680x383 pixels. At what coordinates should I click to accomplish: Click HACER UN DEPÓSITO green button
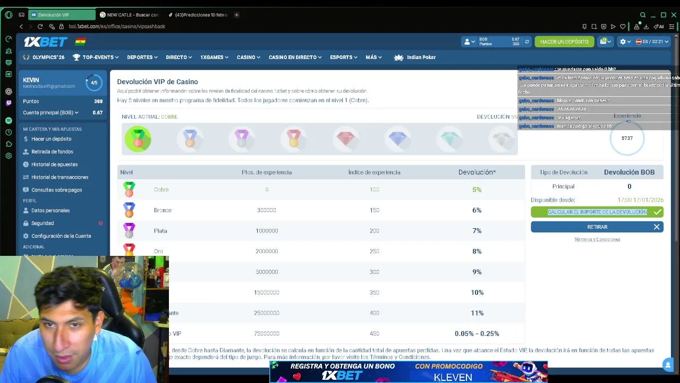(564, 41)
